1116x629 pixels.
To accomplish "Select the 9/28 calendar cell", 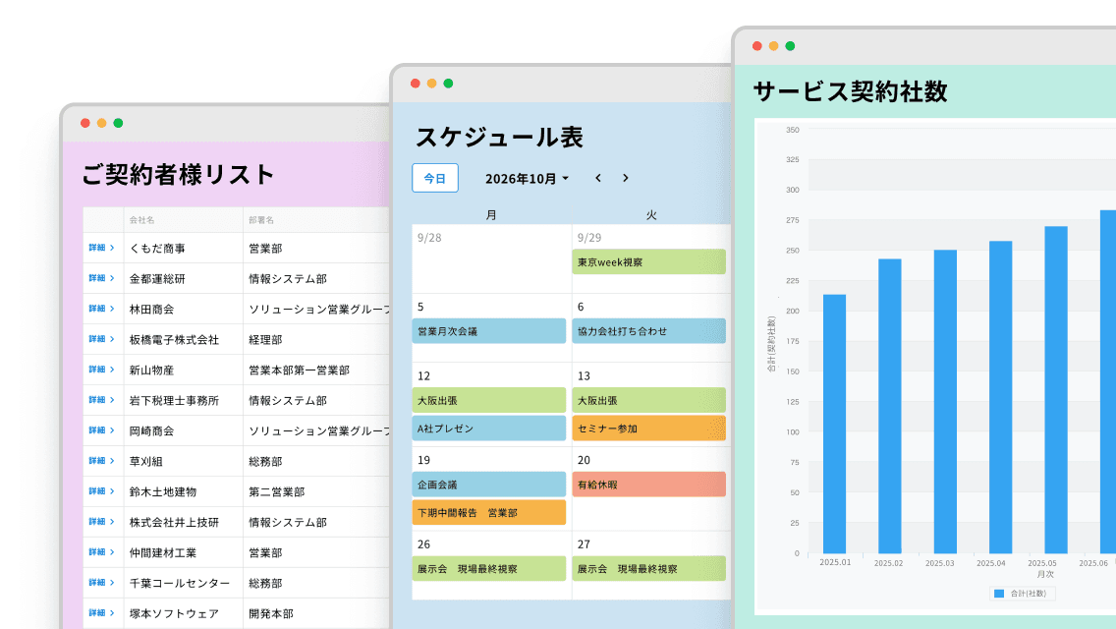I will pos(492,258).
